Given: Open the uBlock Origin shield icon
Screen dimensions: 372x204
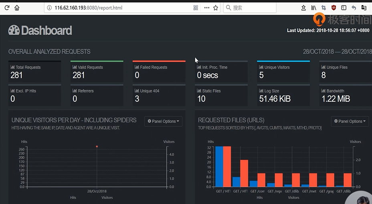Looking at the screenshot, I should (334, 8).
